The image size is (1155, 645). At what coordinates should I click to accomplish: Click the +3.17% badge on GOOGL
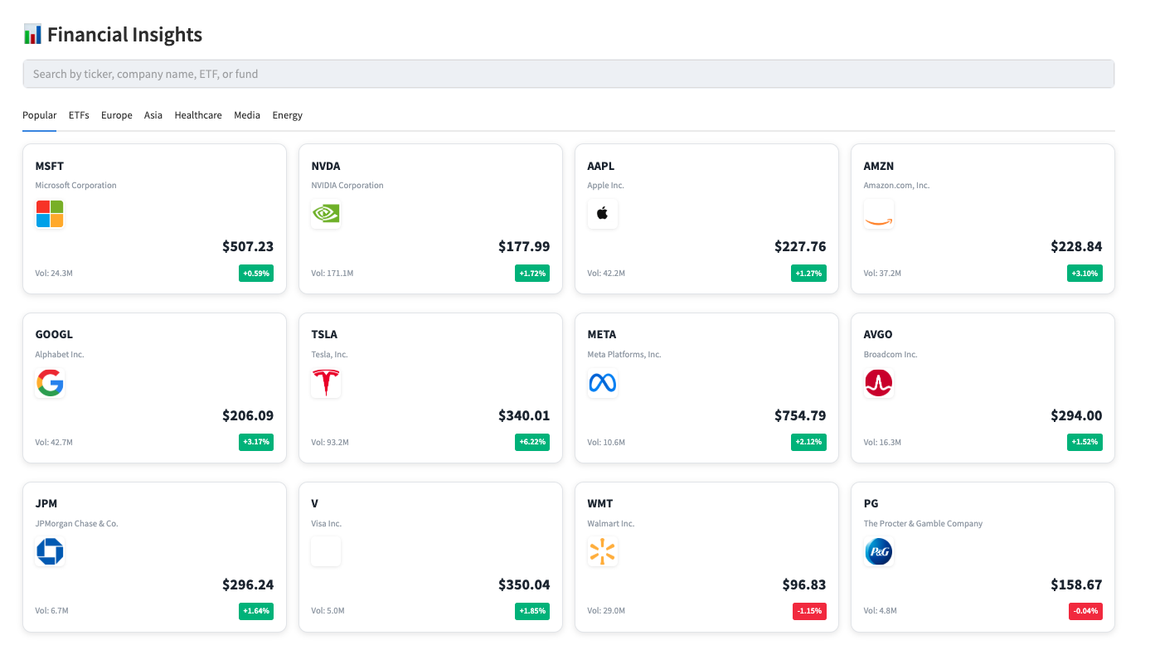click(256, 442)
